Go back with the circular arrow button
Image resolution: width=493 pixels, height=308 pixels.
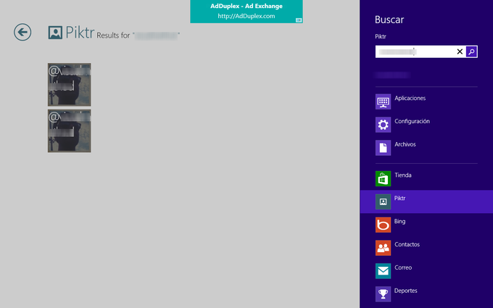[x=22, y=32]
